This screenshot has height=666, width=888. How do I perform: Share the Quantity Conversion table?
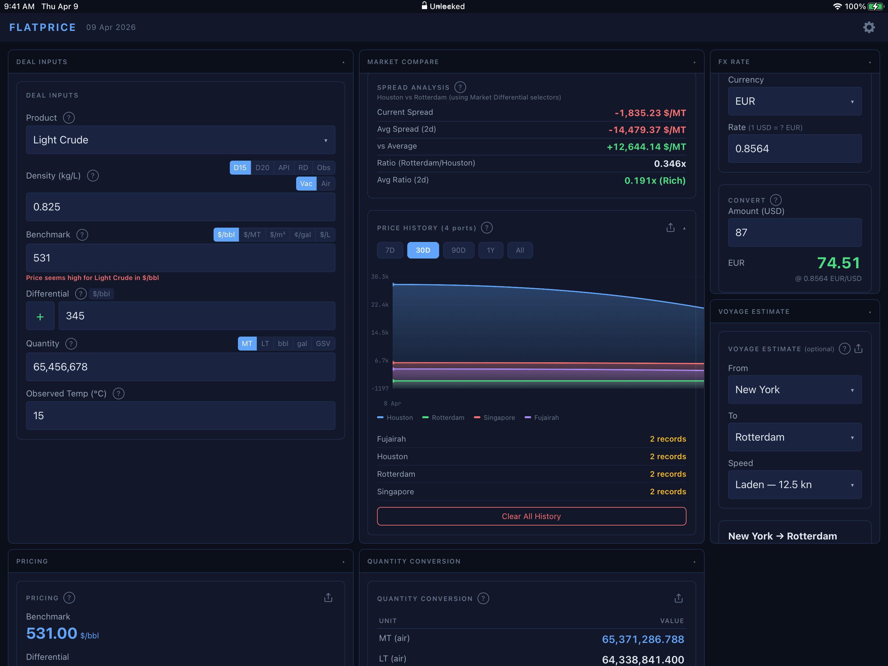678,598
